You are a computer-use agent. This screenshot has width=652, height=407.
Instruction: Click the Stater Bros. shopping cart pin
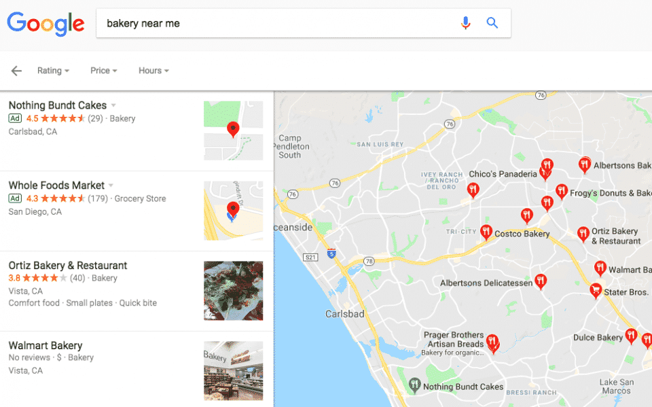(596, 291)
